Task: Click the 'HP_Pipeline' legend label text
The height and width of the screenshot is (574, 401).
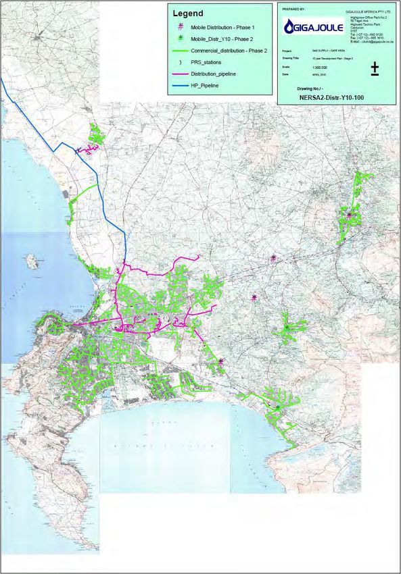Action: coord(204,86)
